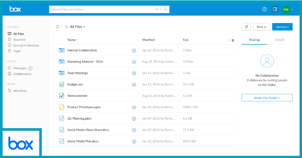Click the Messages unread count badge
The width and height of the screenshot is (302, 158).
pyautogui.click(x=30, y=68)
